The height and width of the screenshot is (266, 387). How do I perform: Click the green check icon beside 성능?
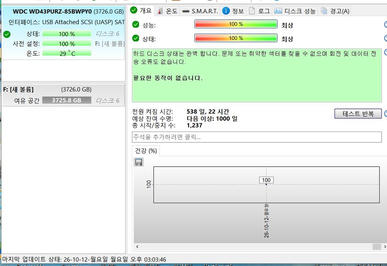click(x=136, y=24)
